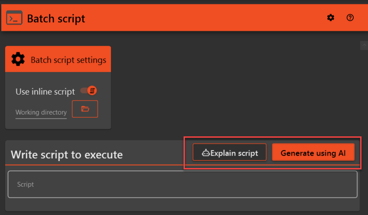The image size is (368, 215).
Task: Click the "Batch script" page title
Action: pos(56,19)
